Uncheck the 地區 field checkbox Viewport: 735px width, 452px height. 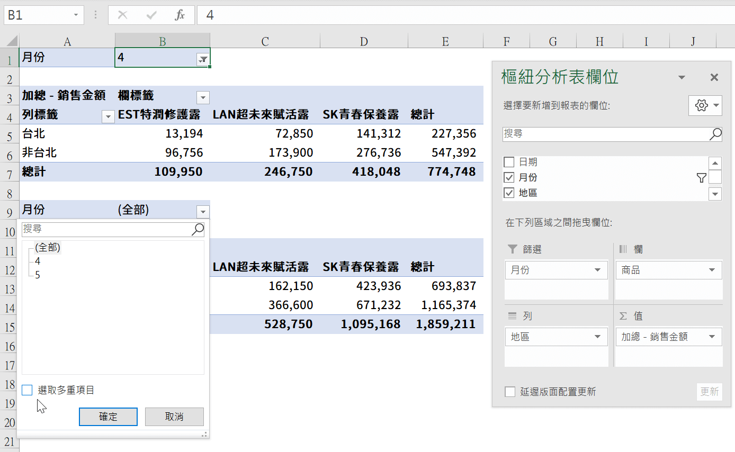[509, 193]
